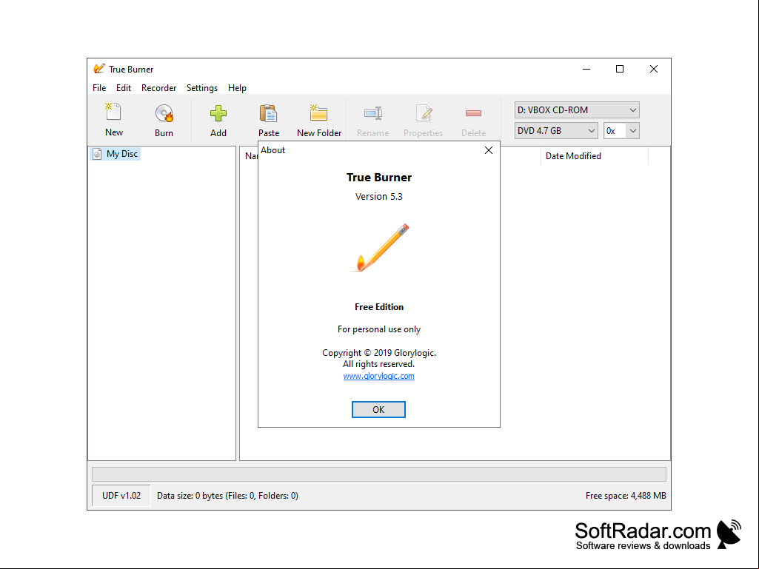The image size is (759, 569).
Task: Open the Settings menu
Action: [202, 88]
